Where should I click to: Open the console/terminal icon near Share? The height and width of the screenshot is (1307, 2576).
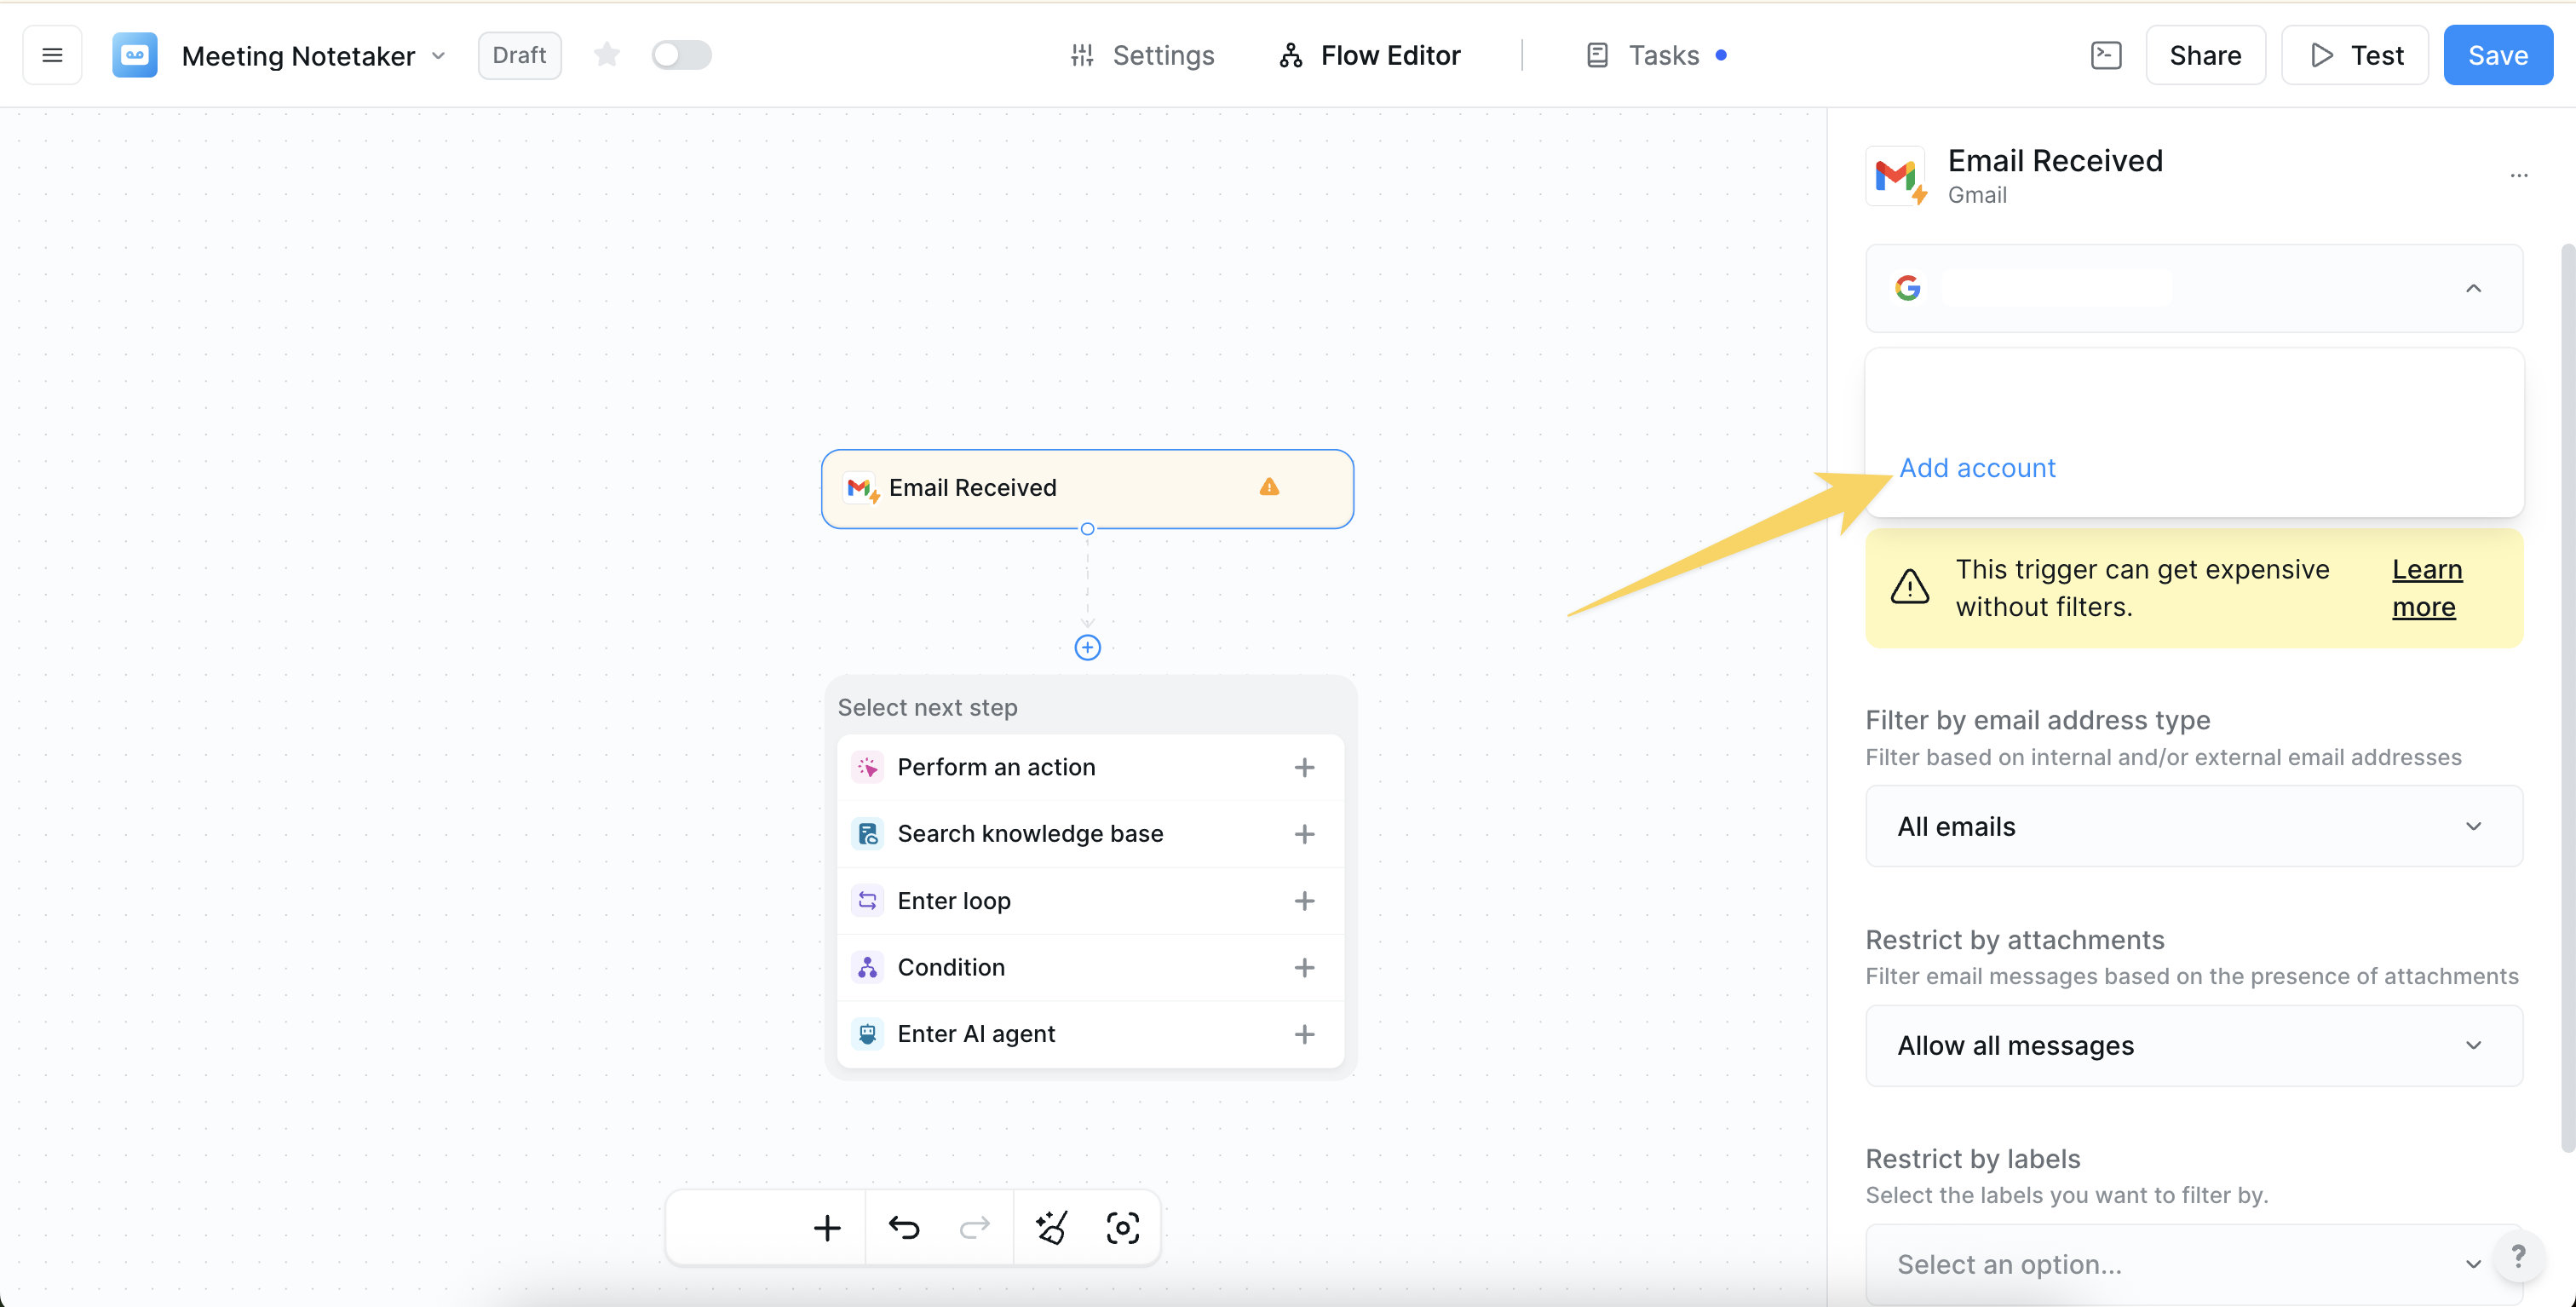pos(2106,55)
